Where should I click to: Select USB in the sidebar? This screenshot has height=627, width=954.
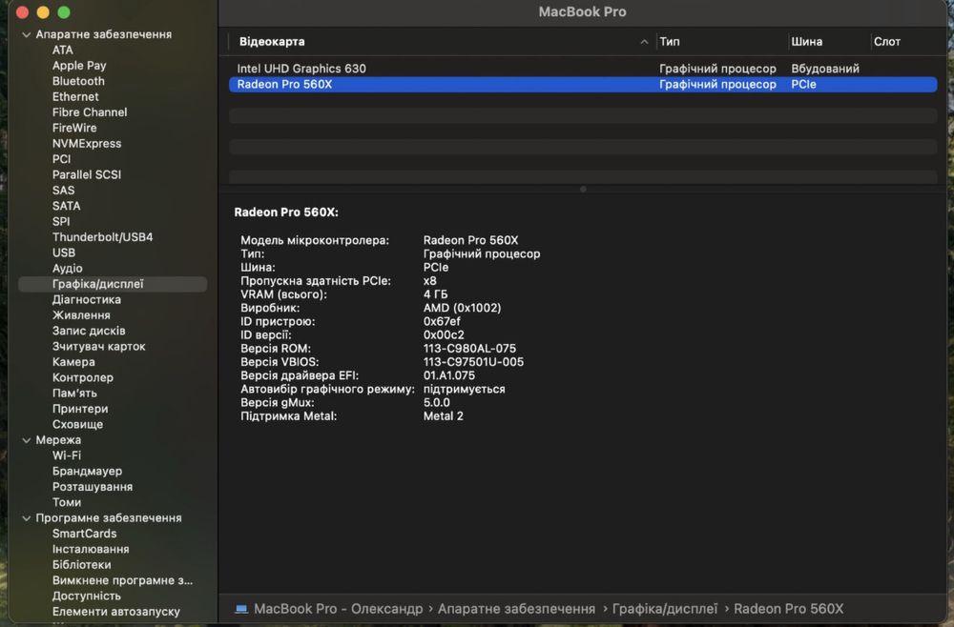[64, 253]
